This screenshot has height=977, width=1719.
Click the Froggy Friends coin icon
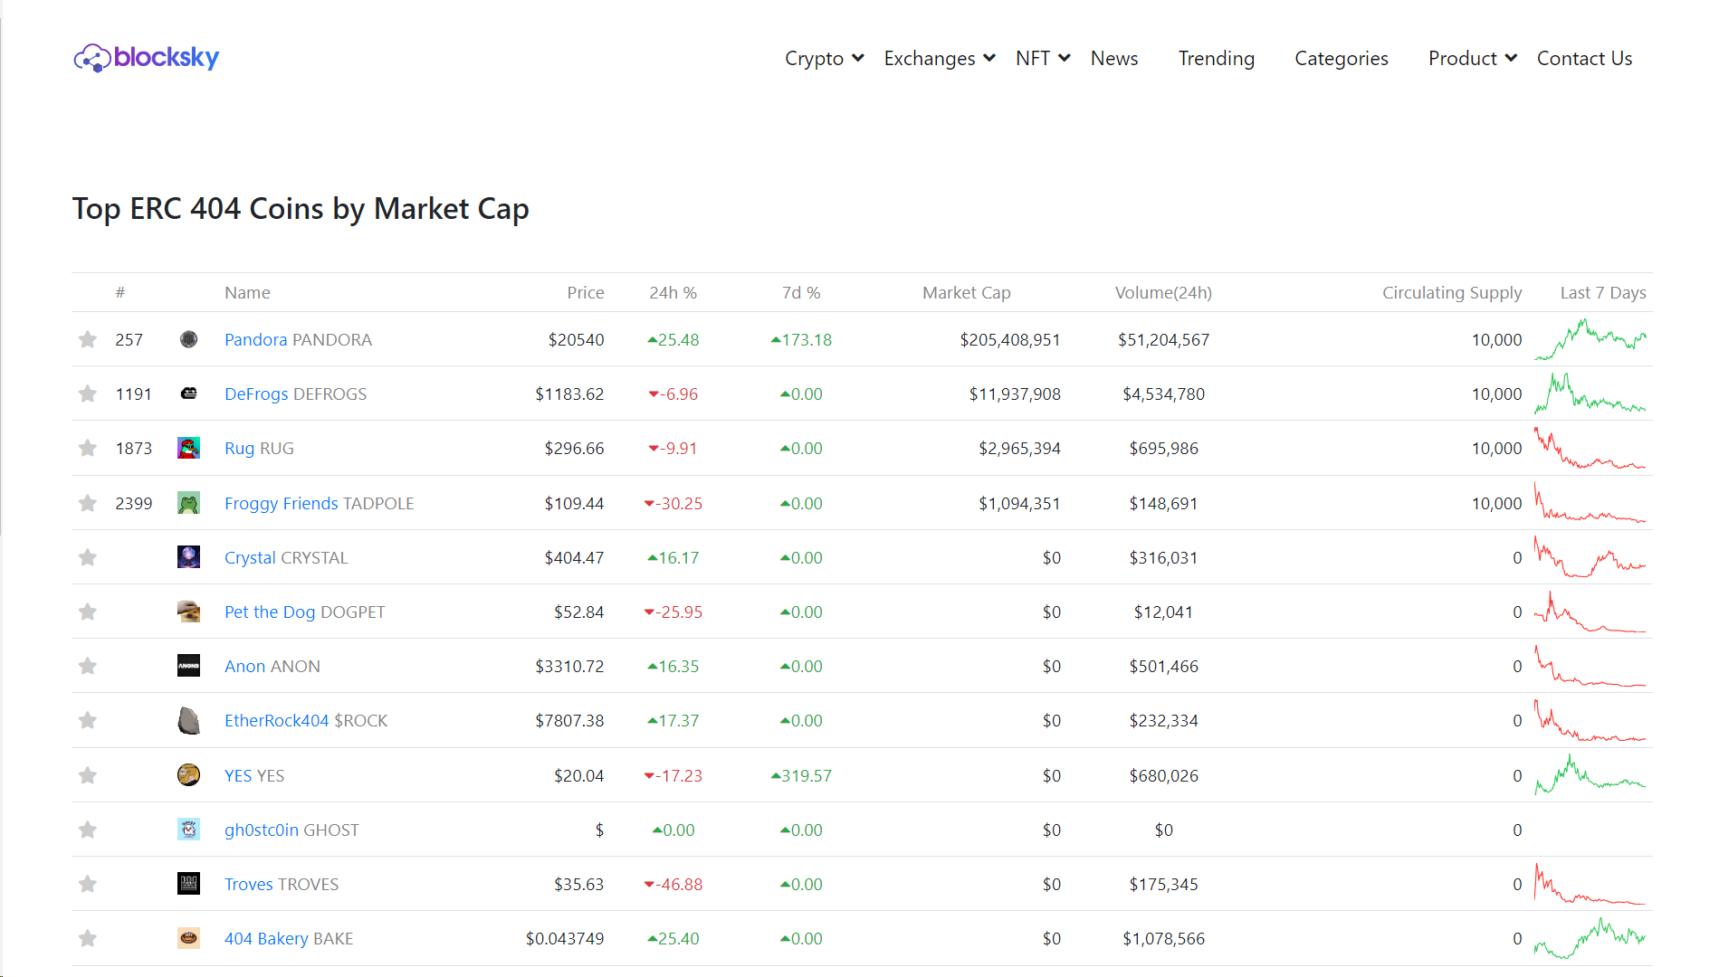[188, 503]
